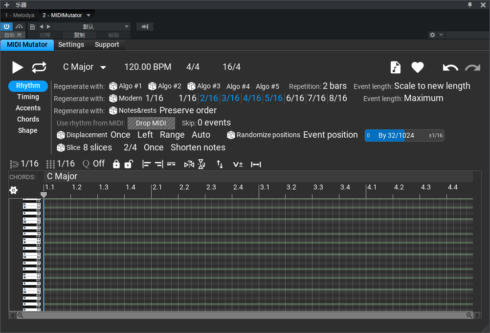Click the velocity V± icon
This screenshot has width=490, height=333.
238,165
